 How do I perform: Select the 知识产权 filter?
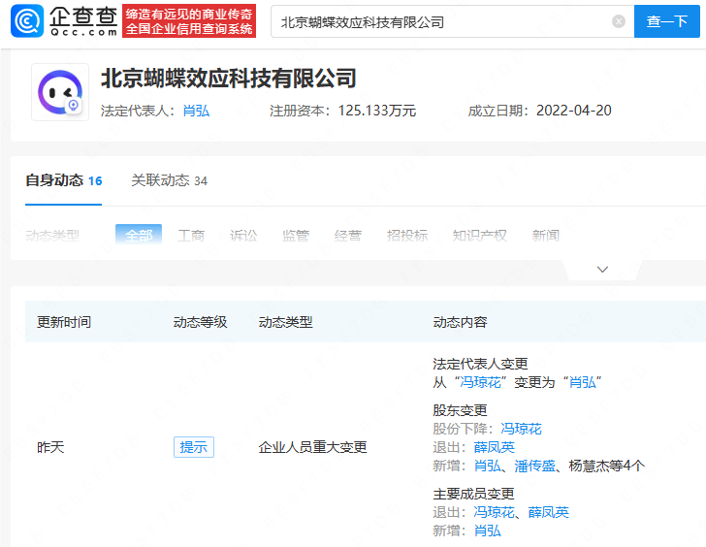(x=479, y=235)
